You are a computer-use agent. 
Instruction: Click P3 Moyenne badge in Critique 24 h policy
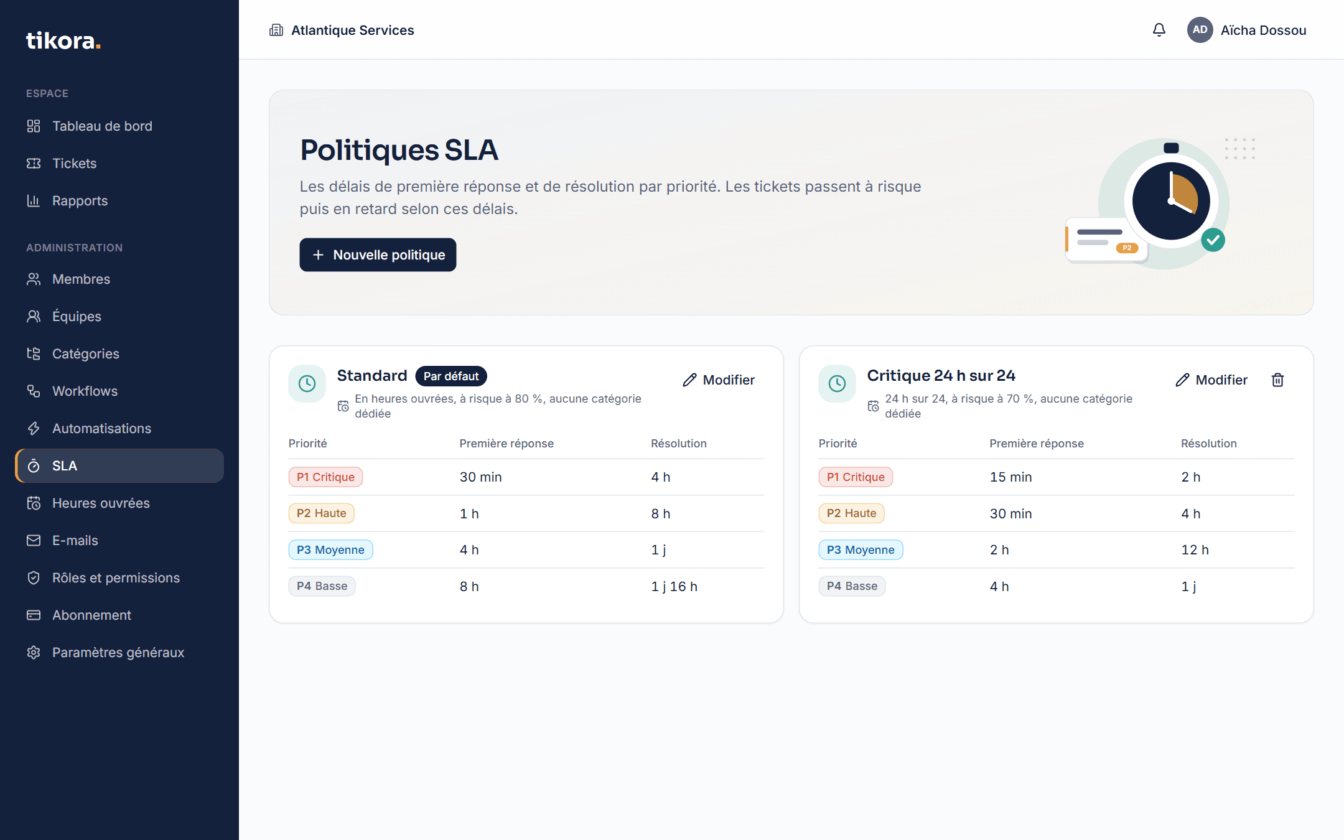(861, 549)
